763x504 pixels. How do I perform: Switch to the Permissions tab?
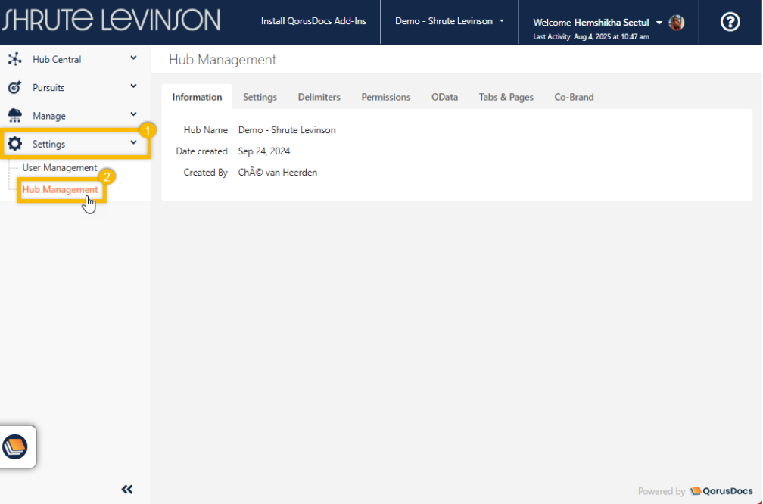click(385, 97)
